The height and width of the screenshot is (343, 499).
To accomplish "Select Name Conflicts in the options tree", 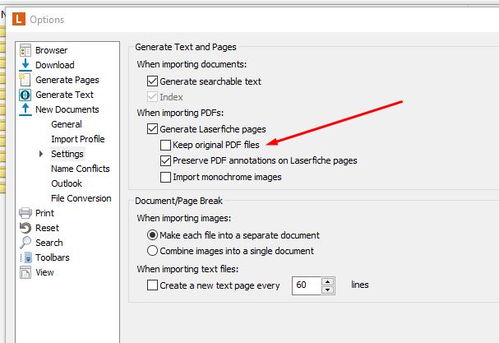I will [81, 169].
